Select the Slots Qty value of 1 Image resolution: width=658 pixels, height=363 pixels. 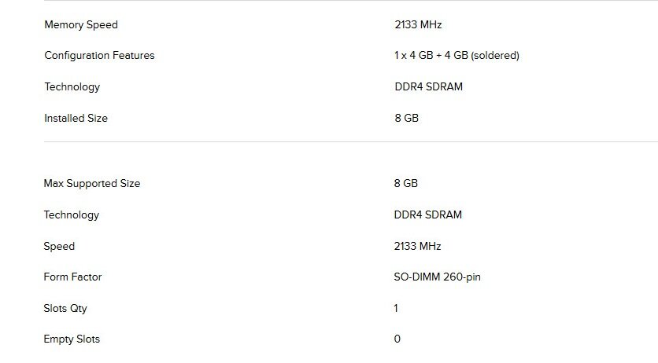point(396,308)
